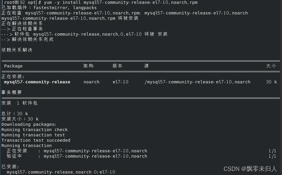This screenshot has width=282, height=175.
Task: Click the 版本 column header
Action: (117, 66)
